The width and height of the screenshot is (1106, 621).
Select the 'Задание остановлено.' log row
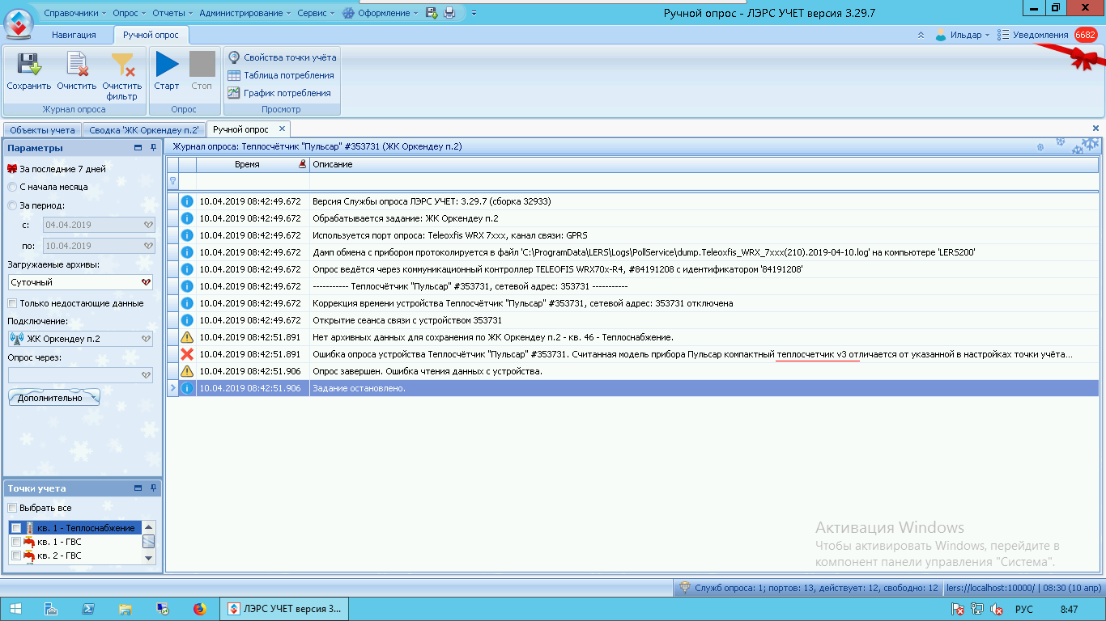click(x=632, y=388)
